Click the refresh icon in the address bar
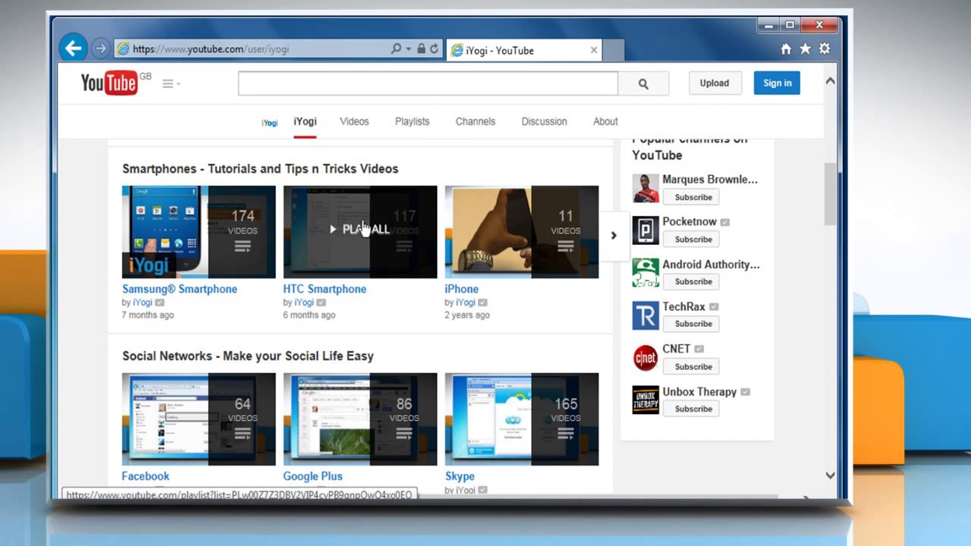971x546 pixels. (x=434, y=49)
